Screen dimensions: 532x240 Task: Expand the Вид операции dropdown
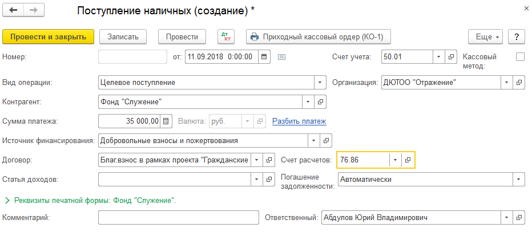click(x=320, y=82)
